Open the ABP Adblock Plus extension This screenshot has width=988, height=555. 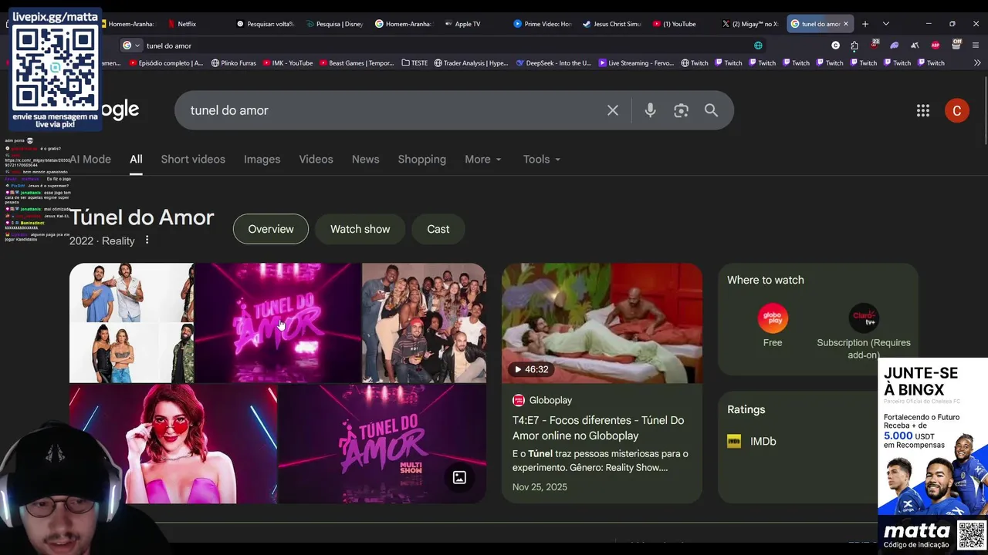click(x=936, y=45)
